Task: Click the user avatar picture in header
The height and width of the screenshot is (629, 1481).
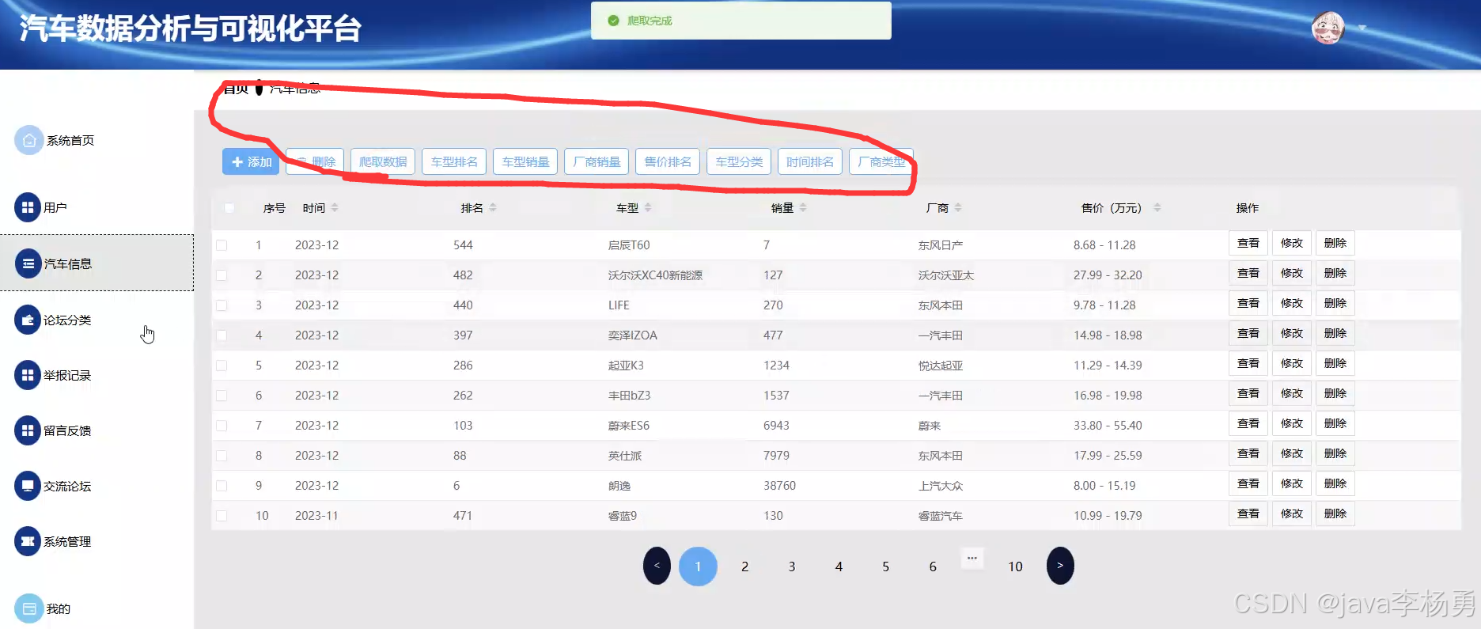Action: point(1328,28)
